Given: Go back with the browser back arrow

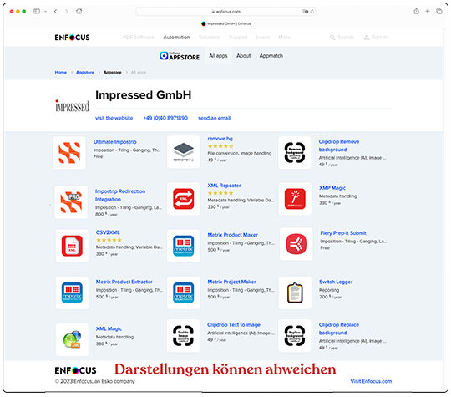Looking at the screenshot, I should (x=55, y=11).
